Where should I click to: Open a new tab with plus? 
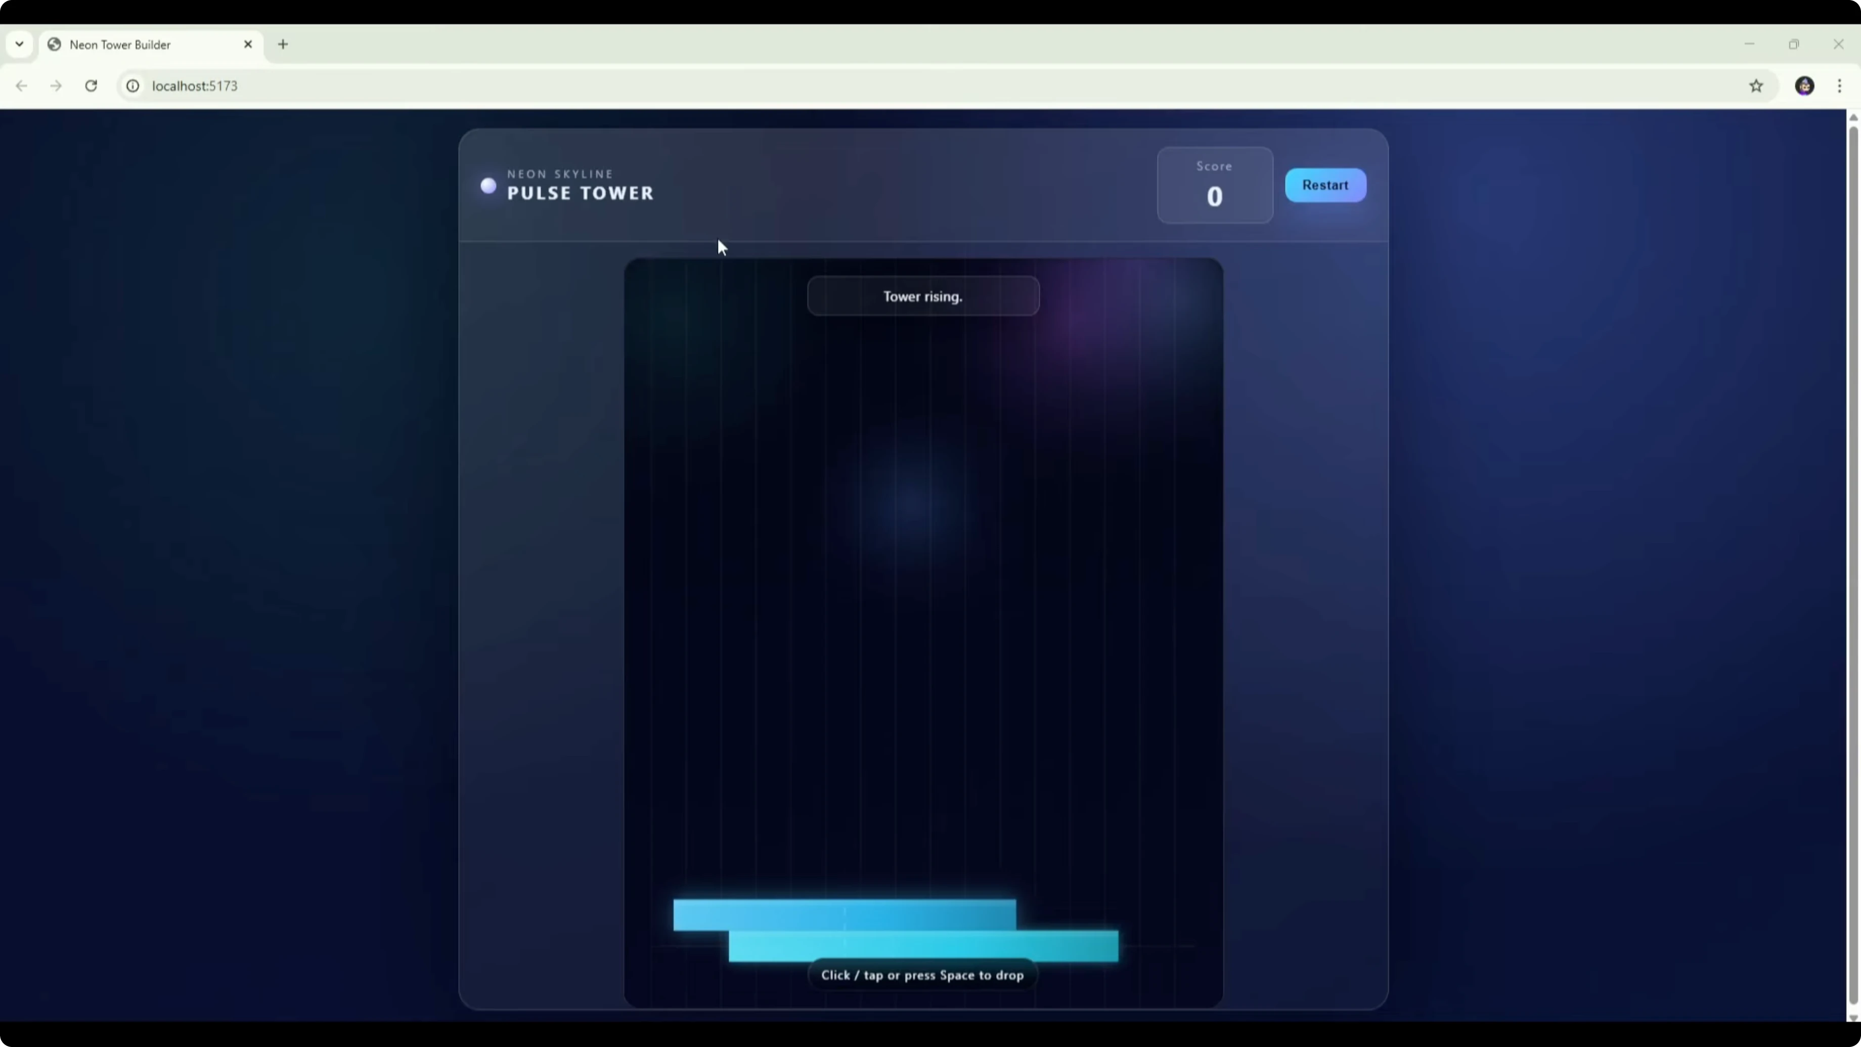pyautogui.click(x=283, y=45)
